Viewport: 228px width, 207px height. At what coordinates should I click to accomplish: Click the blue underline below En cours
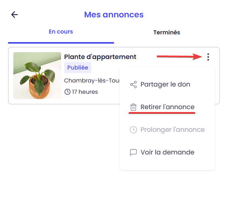click(61, 43)
